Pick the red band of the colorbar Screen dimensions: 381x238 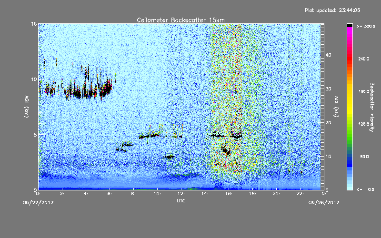pyautogui.click(x=350, y=59)
